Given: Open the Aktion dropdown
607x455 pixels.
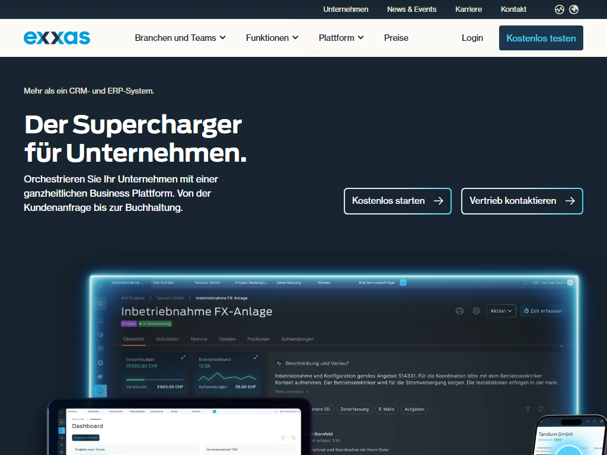Looking at the screenshot, I should [501, 310].
